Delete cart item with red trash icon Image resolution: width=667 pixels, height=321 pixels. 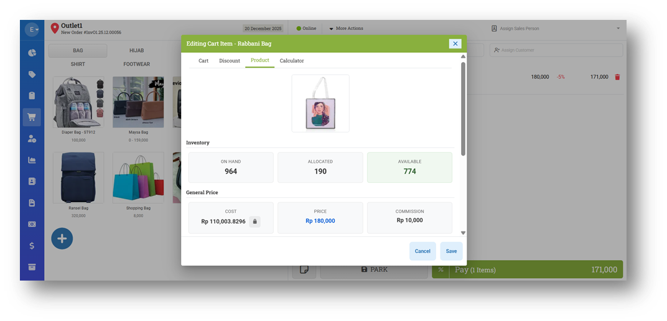click(618, 77)
